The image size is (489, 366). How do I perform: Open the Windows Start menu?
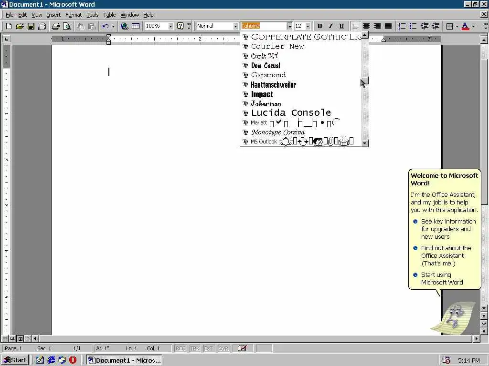click(15, 360)
